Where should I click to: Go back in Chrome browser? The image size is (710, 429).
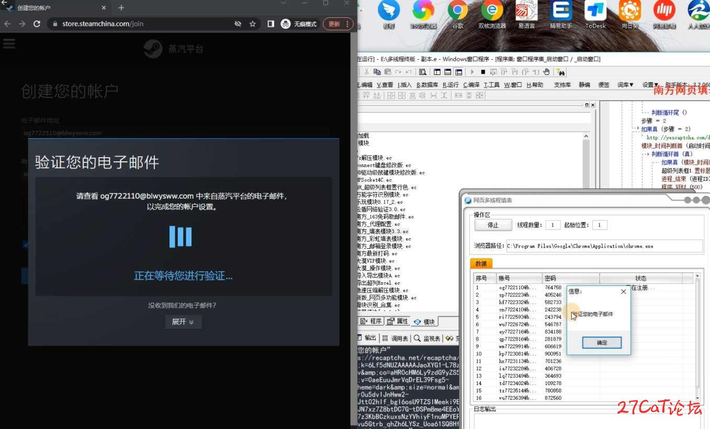[x=7, y=24]
